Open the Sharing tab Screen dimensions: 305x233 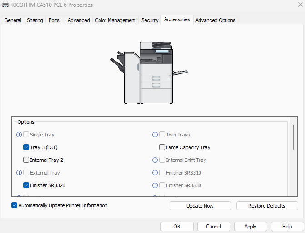[x=35, y=20]
